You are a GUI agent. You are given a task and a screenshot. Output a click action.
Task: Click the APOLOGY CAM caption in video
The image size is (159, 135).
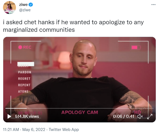pyautogui.click(x=79, y=112)
